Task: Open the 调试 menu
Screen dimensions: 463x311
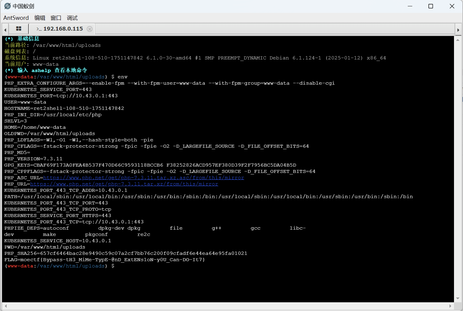Action: tap(72, 18)
